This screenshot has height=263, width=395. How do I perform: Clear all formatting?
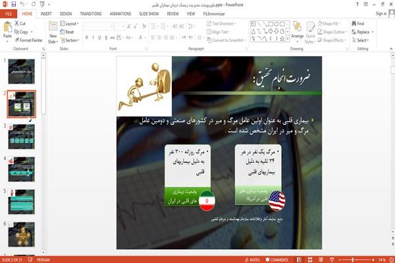[x=144, y=26]
